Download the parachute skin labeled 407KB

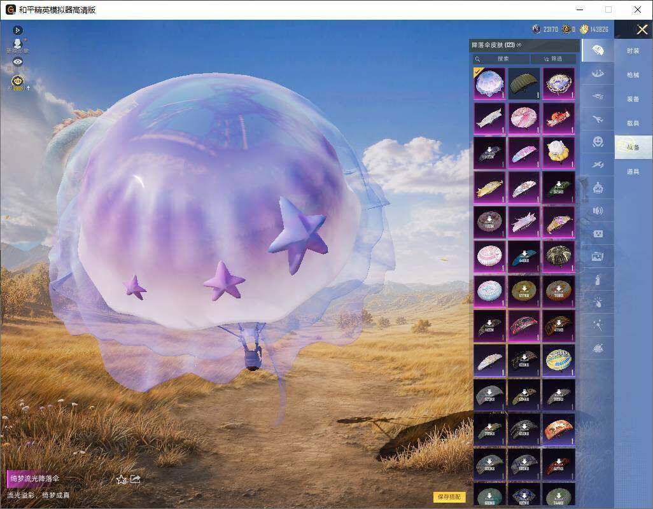558,464
